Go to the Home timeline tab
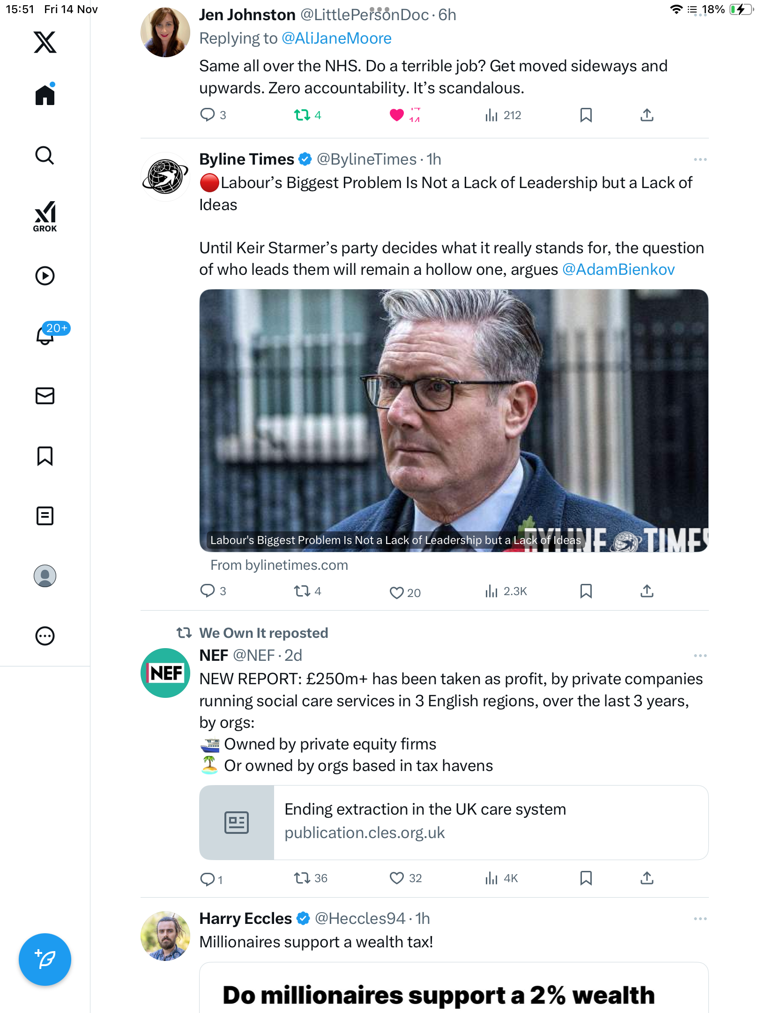 45,95
